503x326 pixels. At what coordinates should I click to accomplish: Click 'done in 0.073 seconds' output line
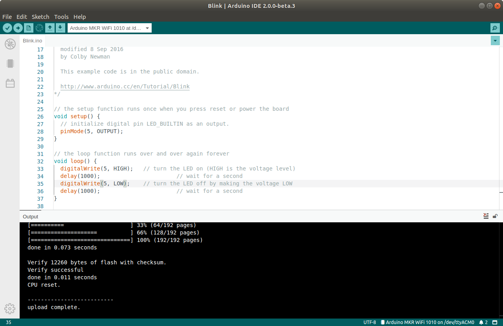point(62,247)
